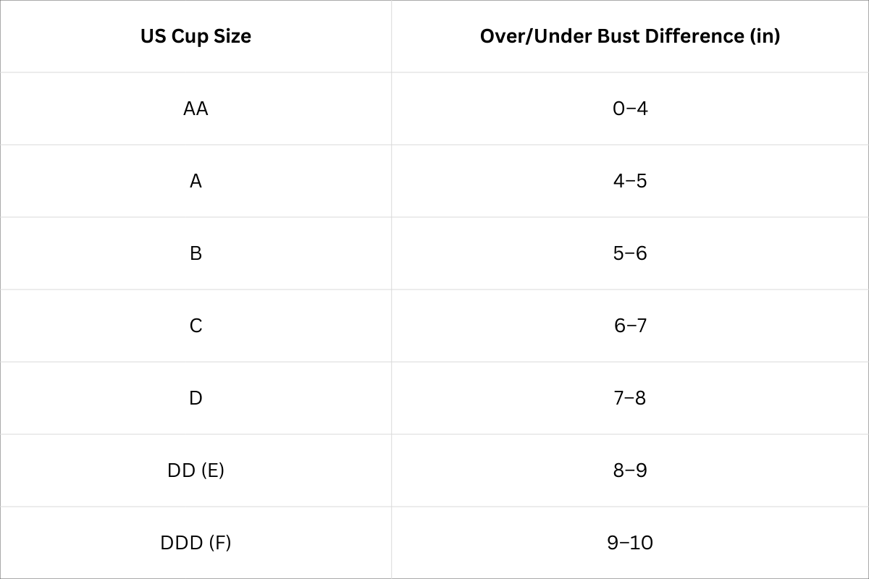Click the "(F)" alternate size label
Image resolution: width=869 pixels, height=579 pixels.
[219, 543]
